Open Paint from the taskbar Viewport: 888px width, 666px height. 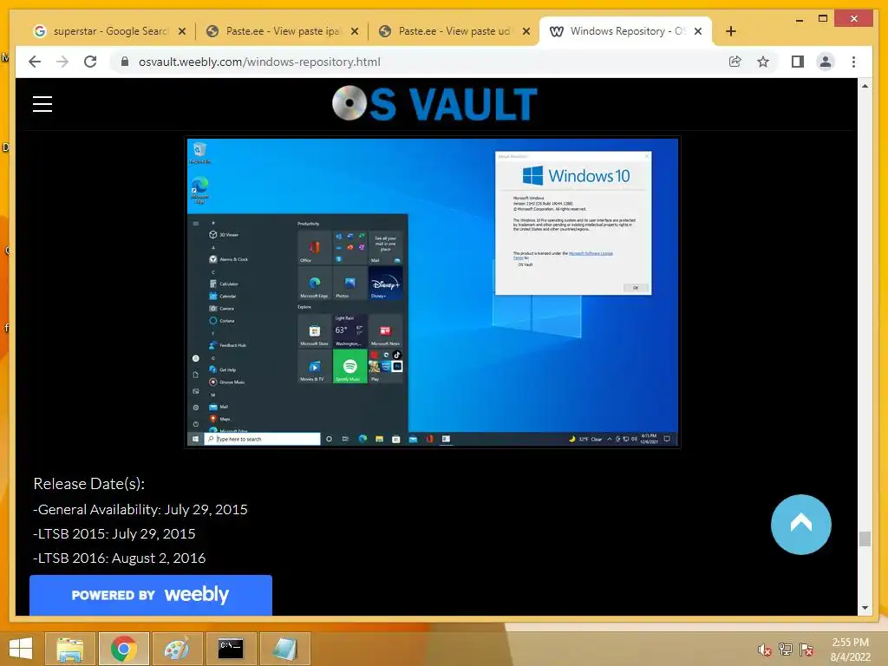tap(177, 649)
